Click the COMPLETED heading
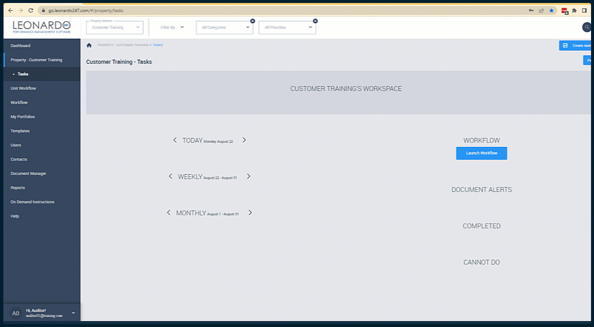The width and height of the screenshot is (594, 327). click(x=482, y=226)
